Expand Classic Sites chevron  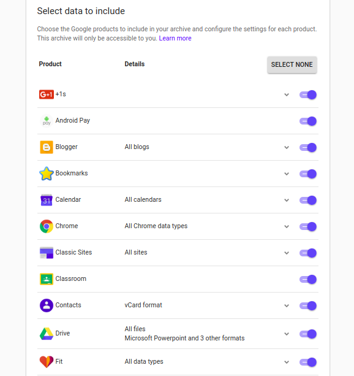click(287, 253)
